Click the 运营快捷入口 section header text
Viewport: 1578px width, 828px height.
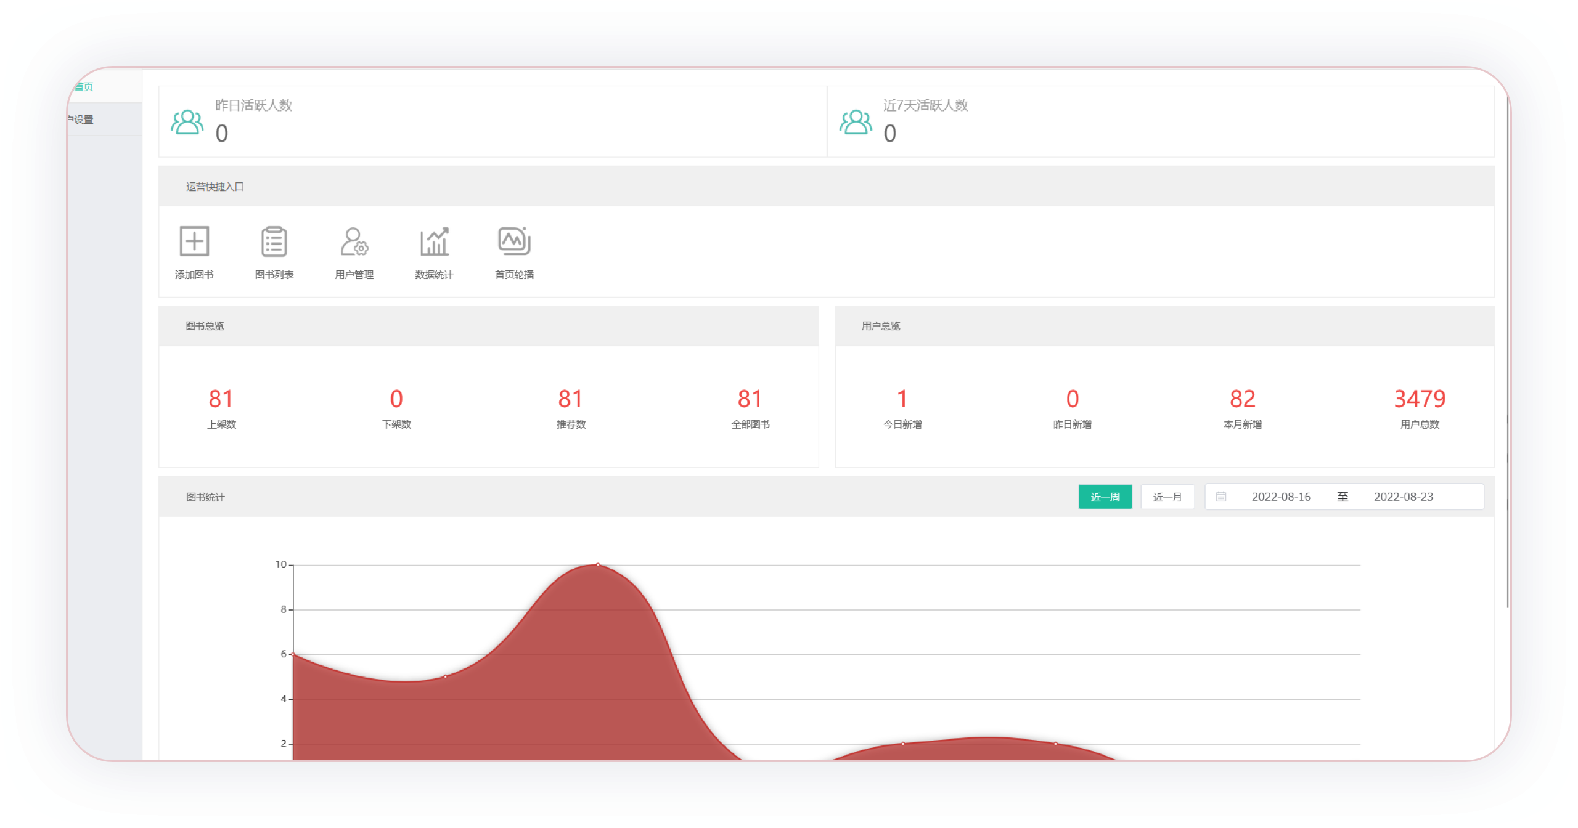(x=215, y=187)
